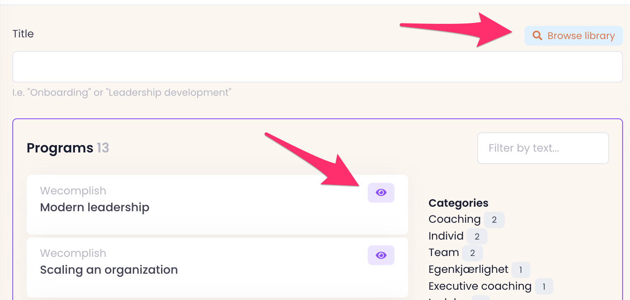Click the Programs heading count 13

coord(103,148)
